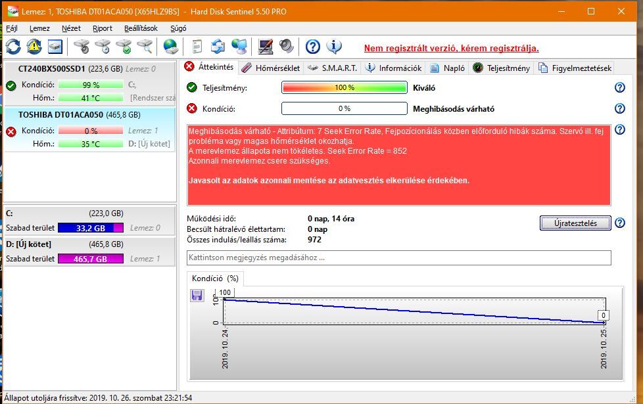Click green check icon for CT240BX500SSD1 Kondíció
The width and height of the screenshot is (643, 404).
(x=11, y=85)
